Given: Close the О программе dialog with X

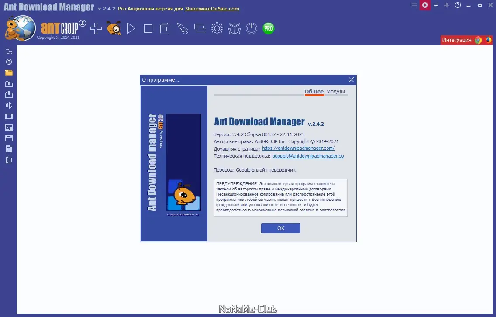Looking at the screenshot, I should coord(351,80).
